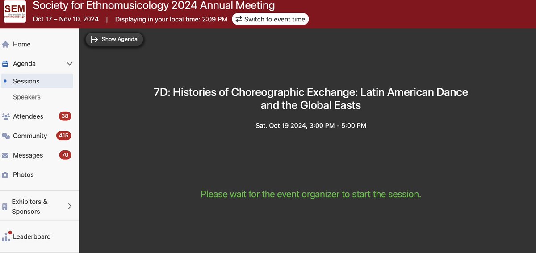Click the 7D: Histories of Choreographic Exchange session title

(311, 99)
